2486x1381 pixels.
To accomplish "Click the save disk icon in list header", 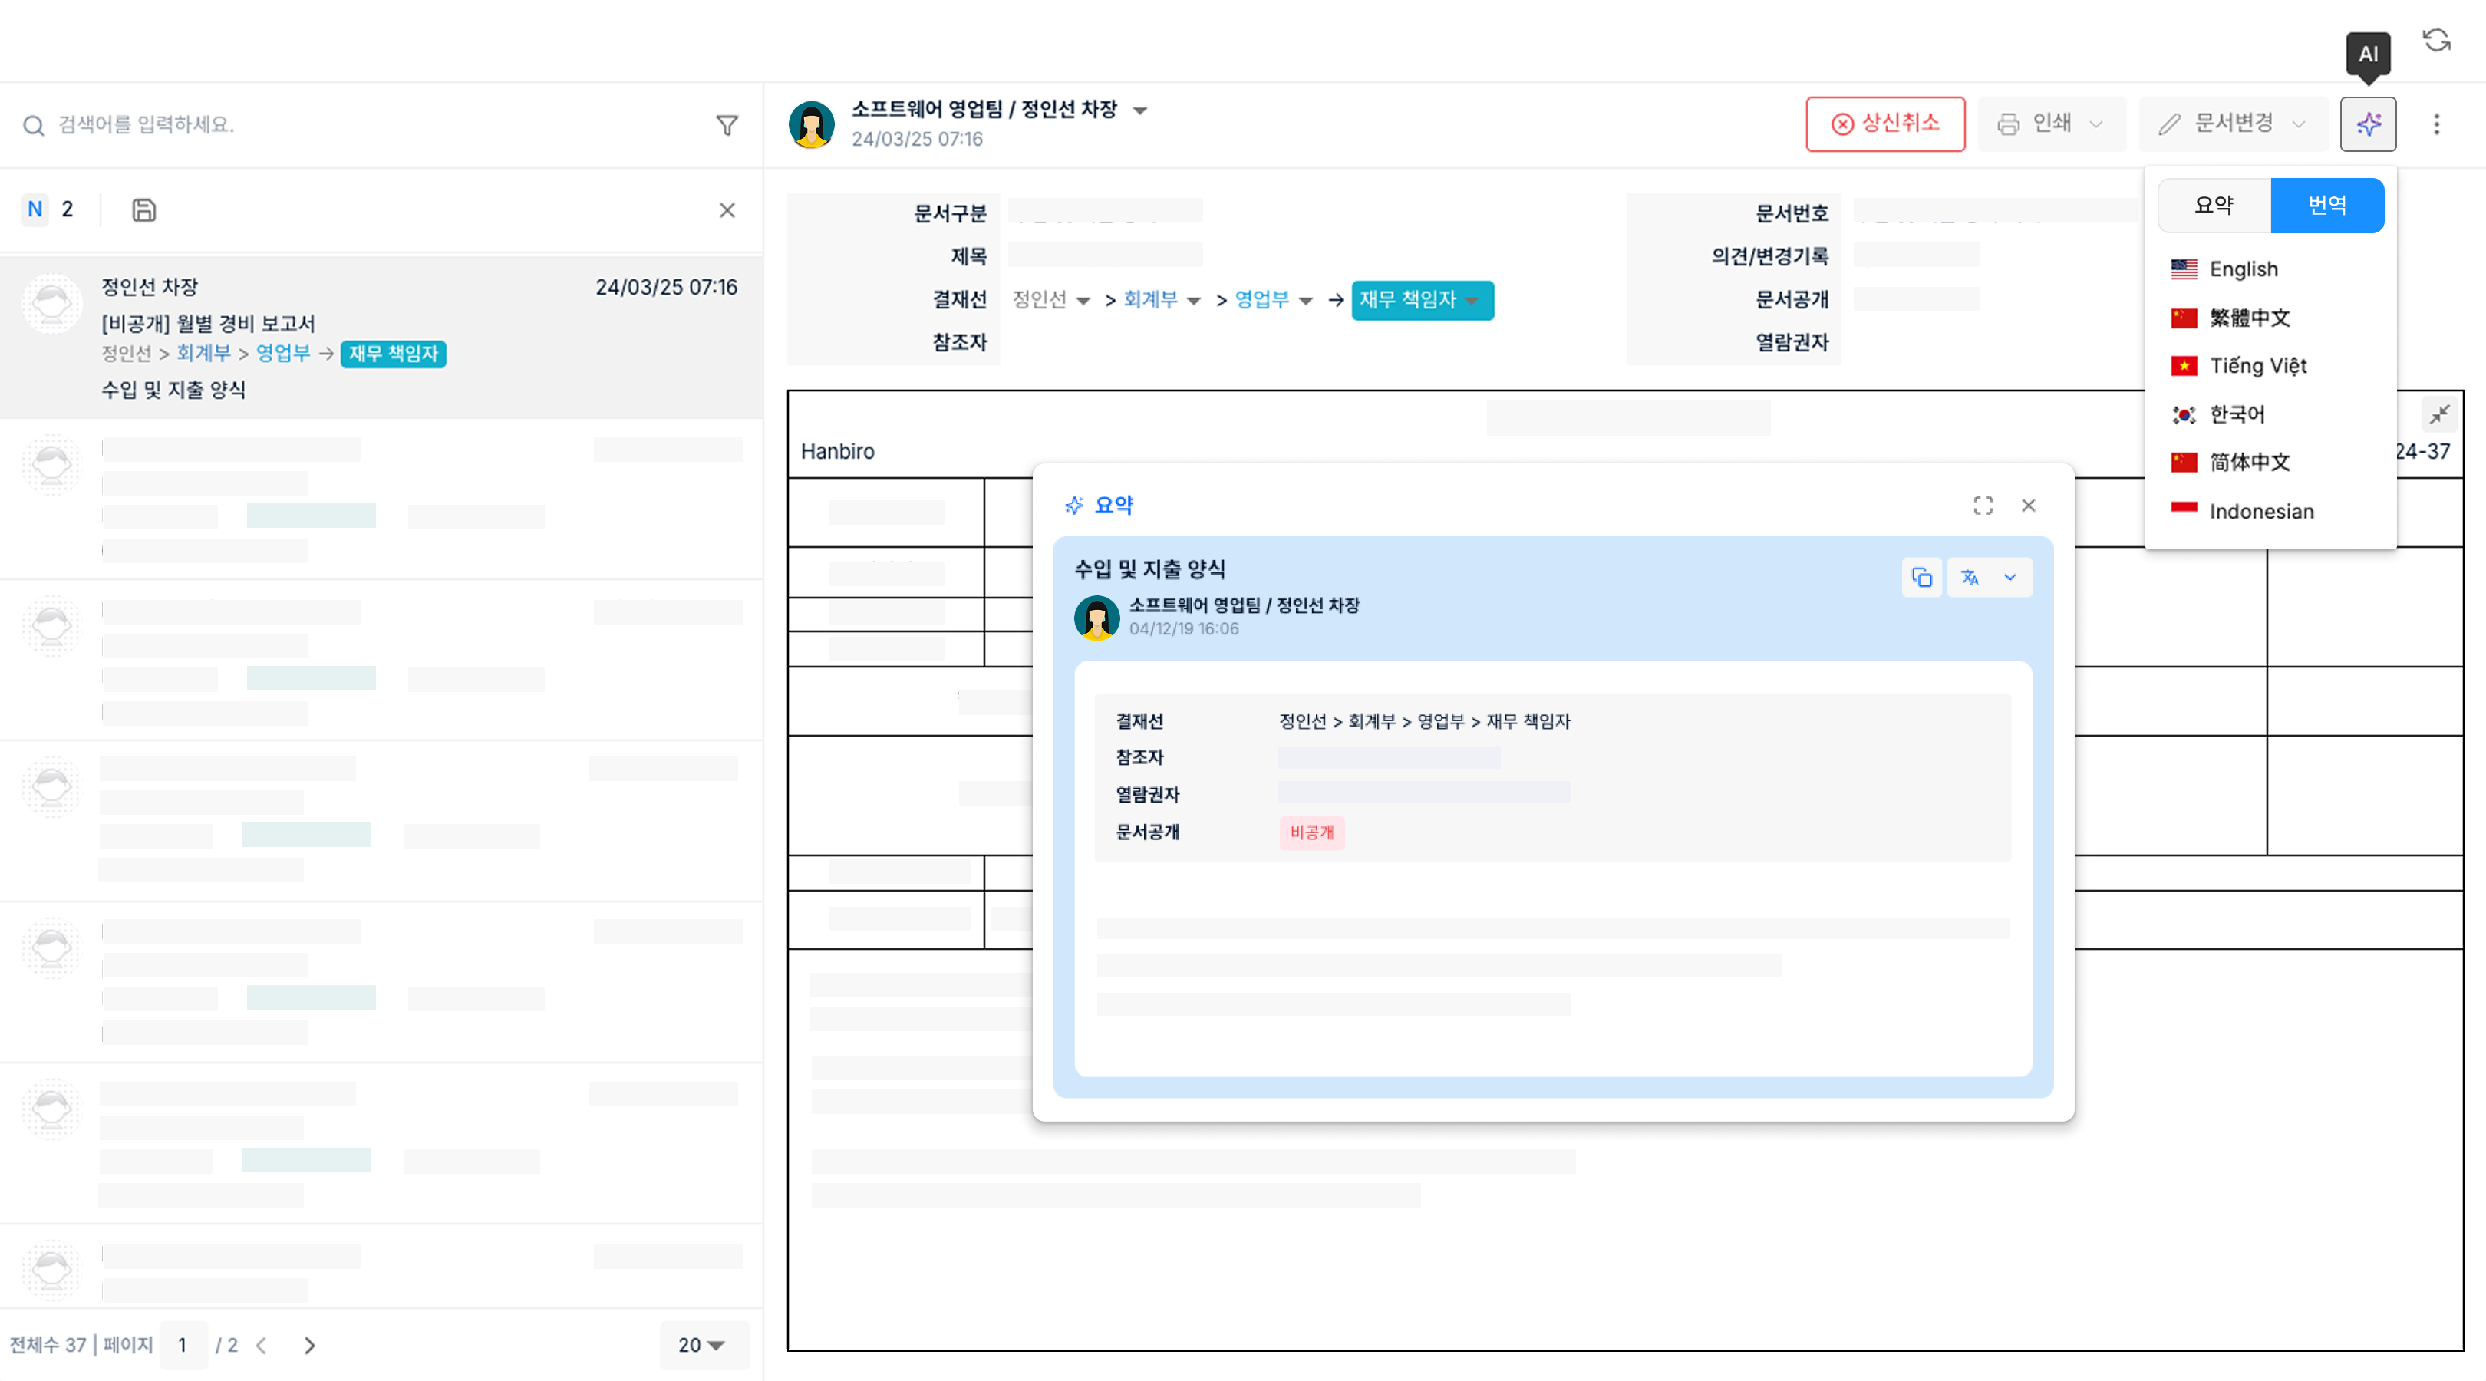I will 143,209.
